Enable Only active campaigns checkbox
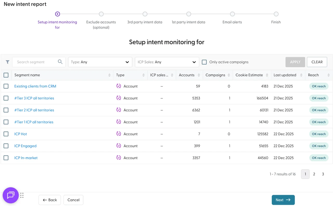 (204, 62)
